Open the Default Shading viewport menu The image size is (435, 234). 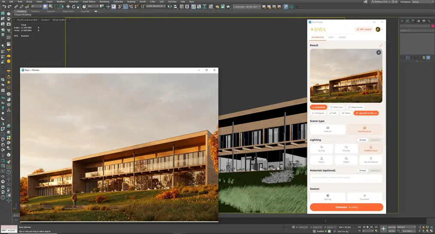click(x=59, y=20)
